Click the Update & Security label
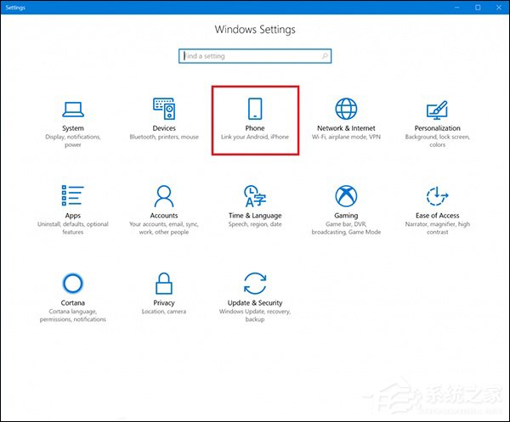The height and width of the screenshot is (422, 510). point(255,303)
